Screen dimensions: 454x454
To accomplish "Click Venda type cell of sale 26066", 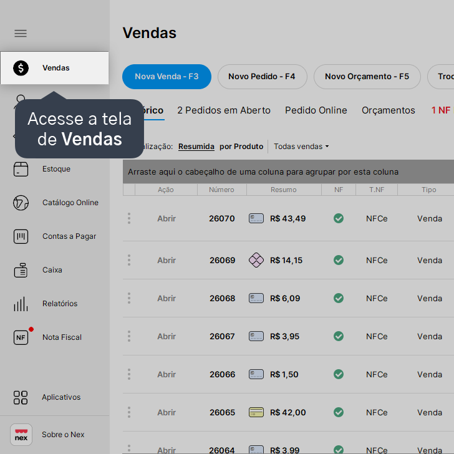I will tap(430, 374).
